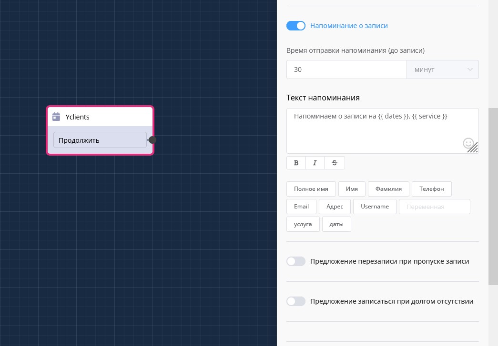The width and height of the screenshot is (498, 346).
Task: Insert the "Полное имя" variable
Action: tap(311, 189)
